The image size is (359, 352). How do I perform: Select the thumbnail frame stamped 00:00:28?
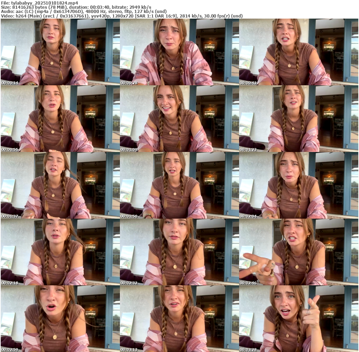pos(179,52)
